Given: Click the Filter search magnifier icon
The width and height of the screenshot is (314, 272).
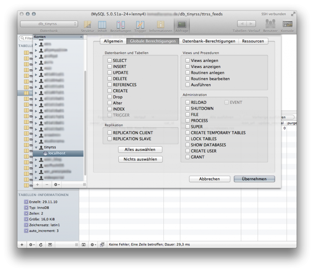Looking at the screenshot, I should click(x=22, y=38).
